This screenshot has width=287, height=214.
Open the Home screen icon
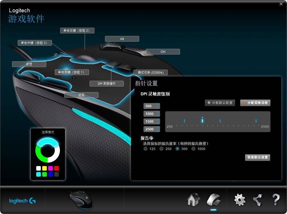click(x=193, y=199)
